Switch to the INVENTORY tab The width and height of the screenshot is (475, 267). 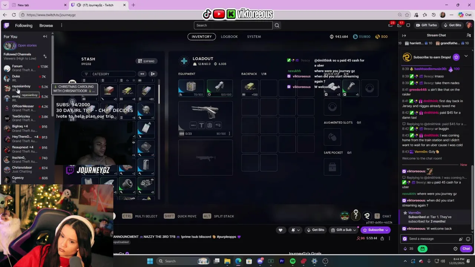point(202,37)
